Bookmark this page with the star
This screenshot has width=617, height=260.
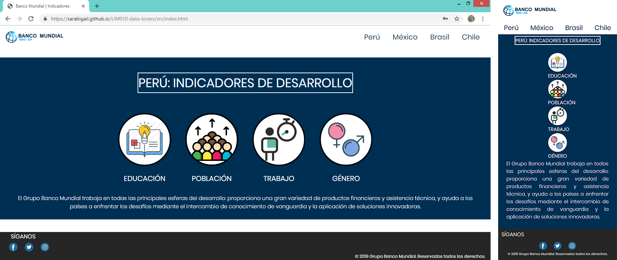457,19
